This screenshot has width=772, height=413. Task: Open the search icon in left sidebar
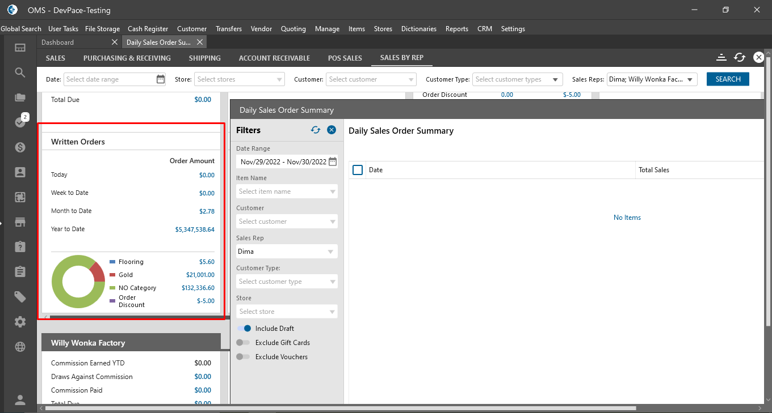(20, 73)
